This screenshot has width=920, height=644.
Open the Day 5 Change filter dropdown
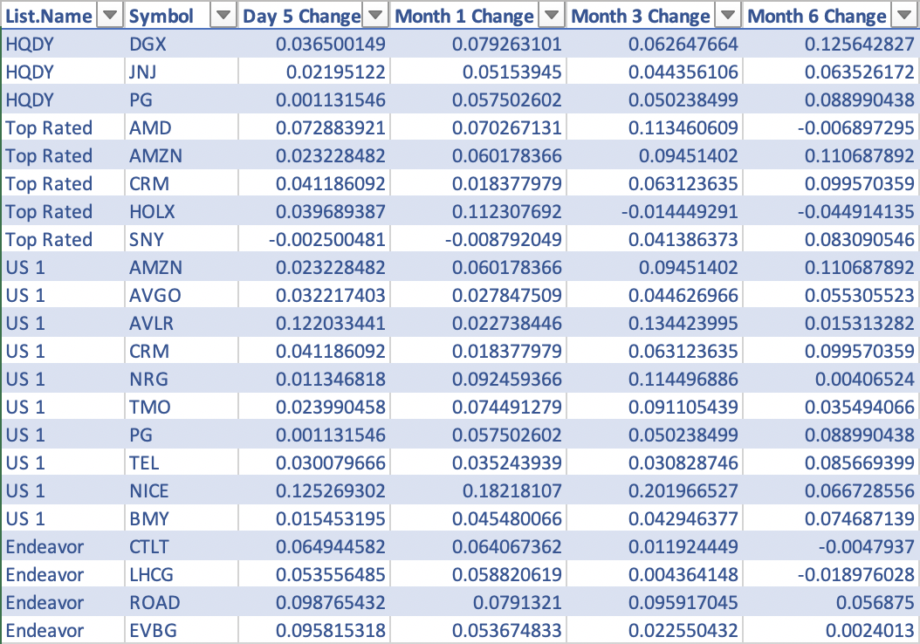[x=375, y=16]
